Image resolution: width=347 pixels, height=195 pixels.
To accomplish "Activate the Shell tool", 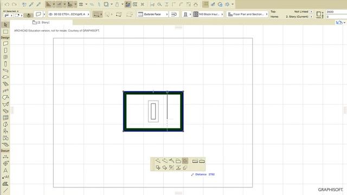I will (5, 104).
